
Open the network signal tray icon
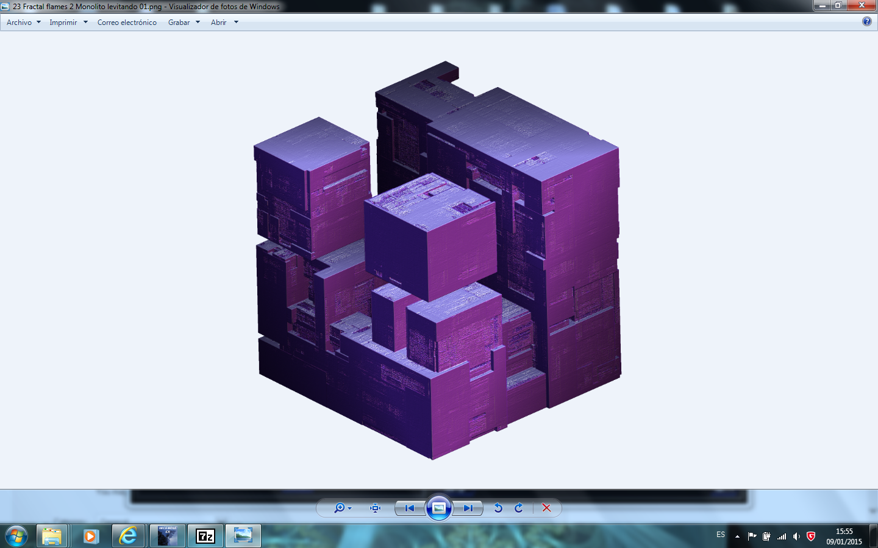[782, 536]
